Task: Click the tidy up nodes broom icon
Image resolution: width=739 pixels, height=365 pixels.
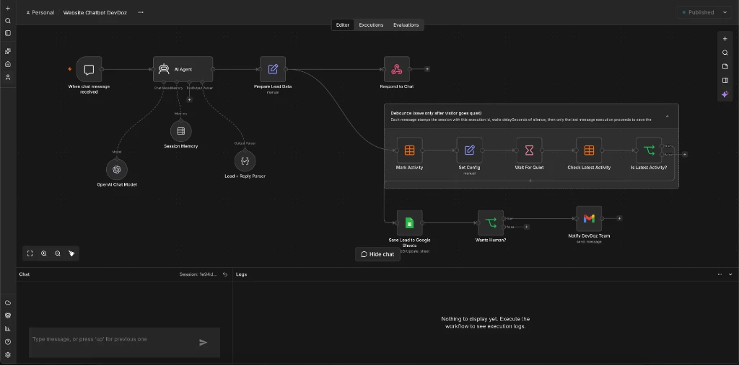Action: pos(71,253)
